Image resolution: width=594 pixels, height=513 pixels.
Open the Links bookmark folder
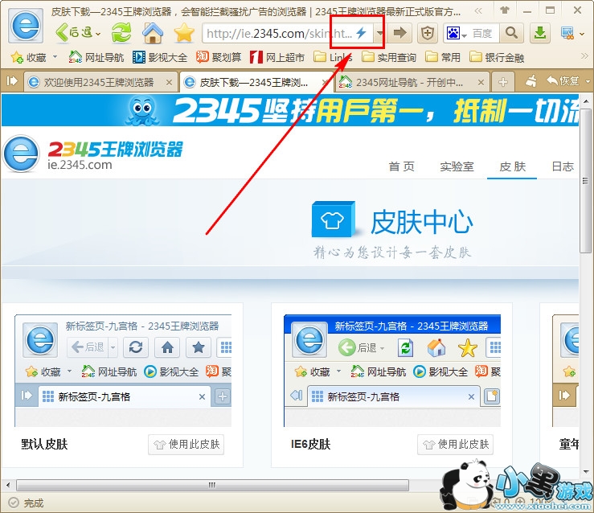(x=334, y=57)
